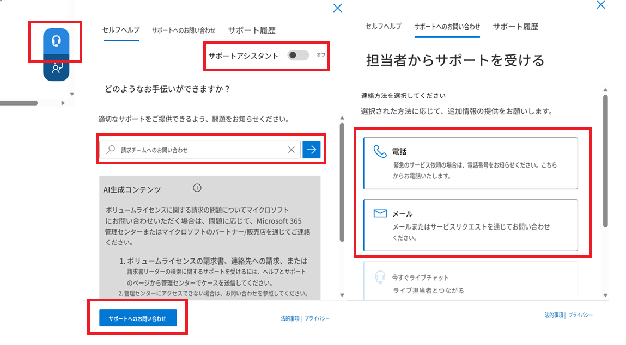Click 連絡方法を選択してください text
Image resolution: width=626 pixels, height=345 pixels.
pyautogui.click(x=403, y=96)
